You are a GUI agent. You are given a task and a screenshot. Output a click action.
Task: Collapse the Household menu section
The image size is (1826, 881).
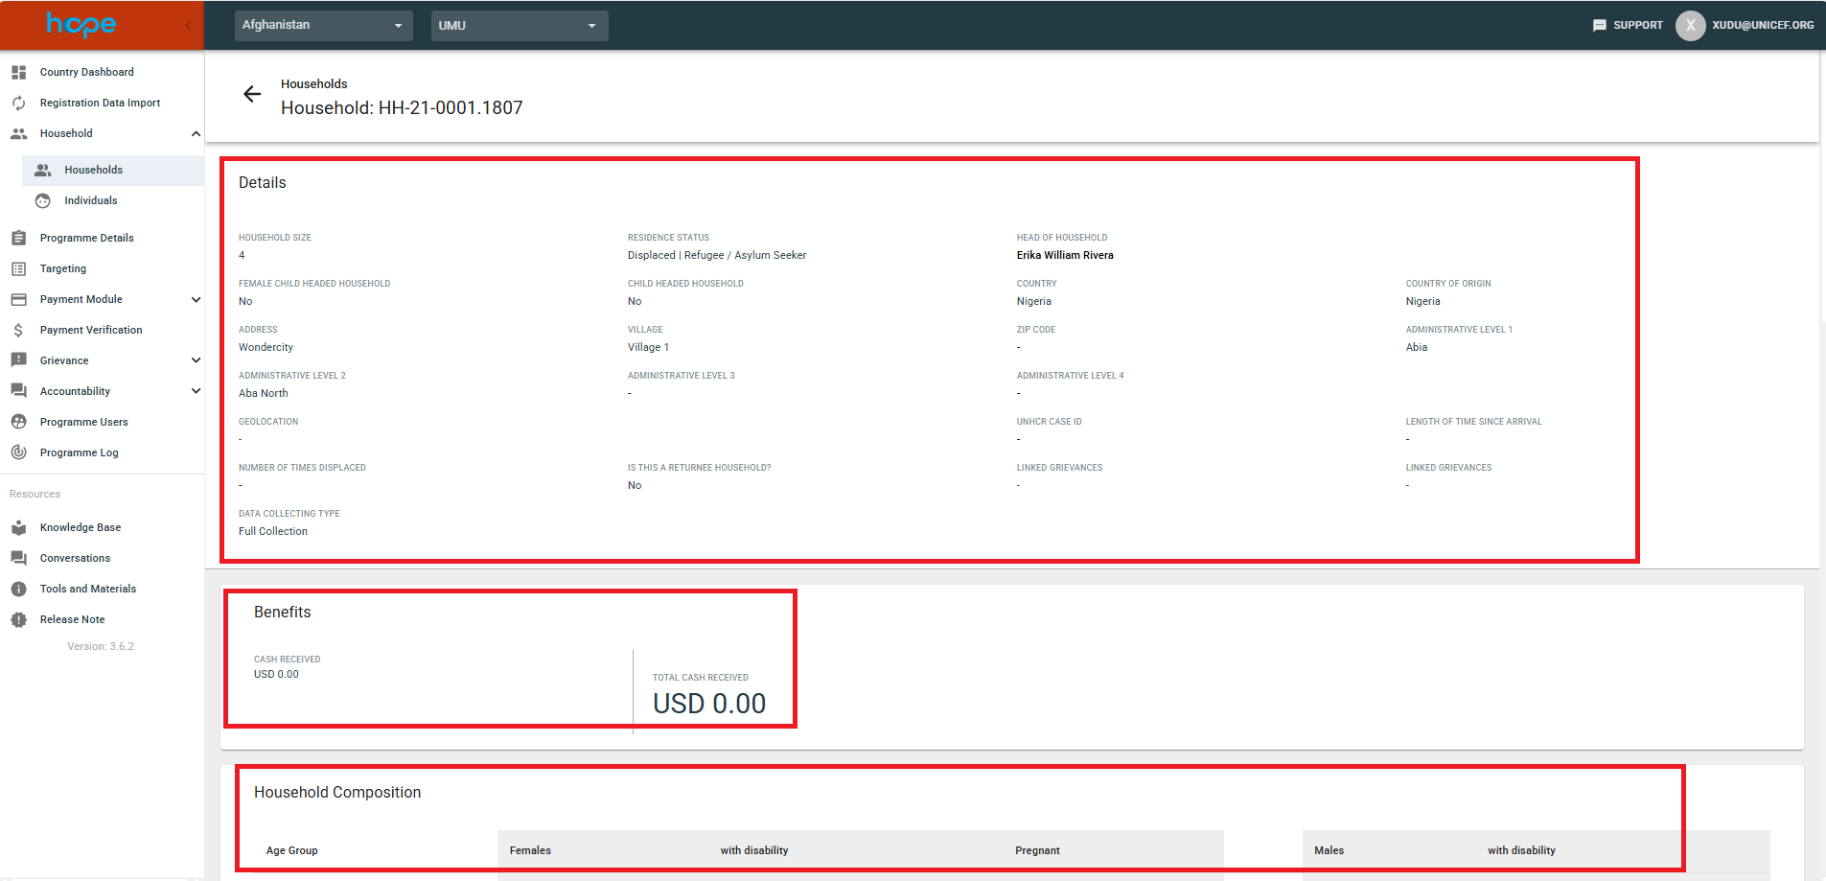(x=196, y=134)
